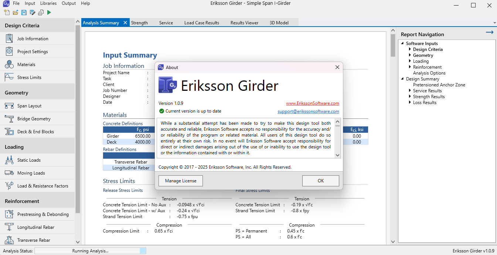497x255 pixels.
Task: Open the File menu
Action: (x=16, y=3)
